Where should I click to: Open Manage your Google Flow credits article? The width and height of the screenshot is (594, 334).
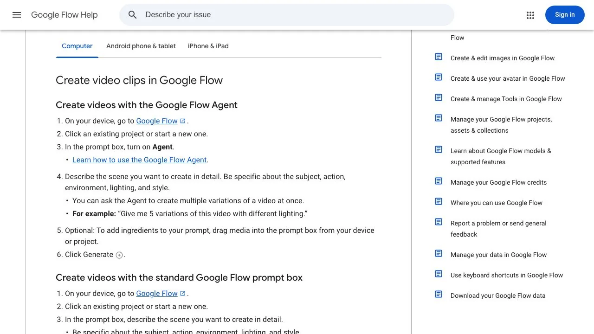coord(498,182)
